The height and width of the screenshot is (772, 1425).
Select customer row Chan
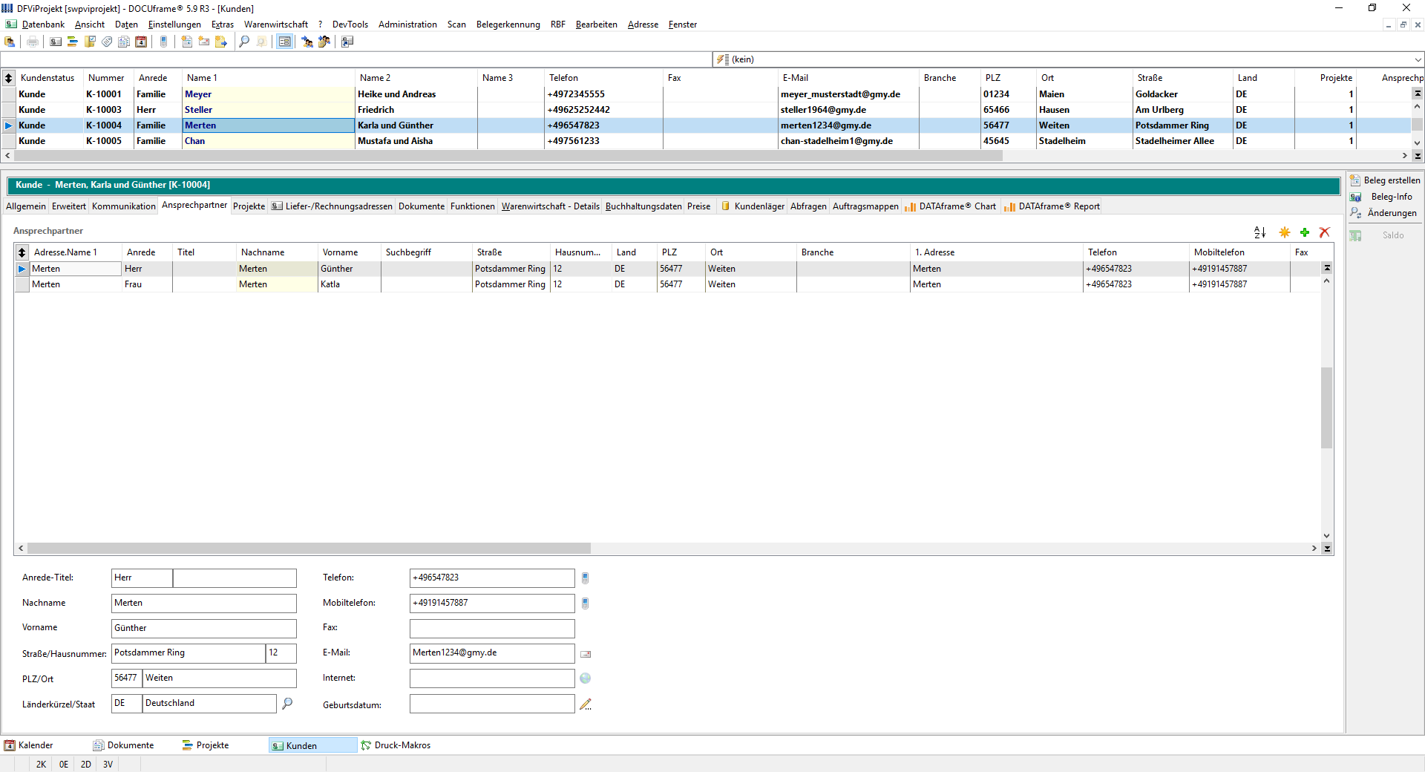tap(705, 141)
